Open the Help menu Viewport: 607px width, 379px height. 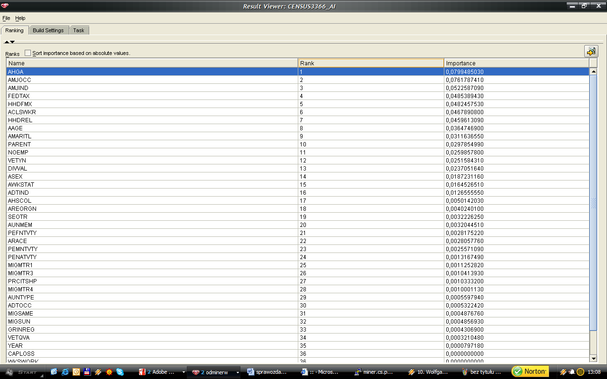click(20, 18)
